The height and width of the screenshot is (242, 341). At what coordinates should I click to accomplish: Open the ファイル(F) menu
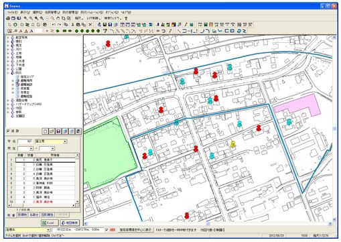coord(12,12)
